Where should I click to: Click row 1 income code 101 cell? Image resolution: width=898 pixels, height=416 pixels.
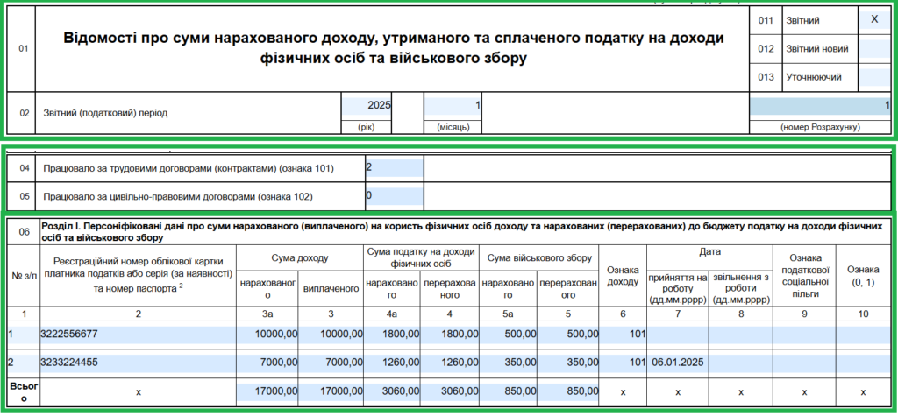click(x=623, y=334)
